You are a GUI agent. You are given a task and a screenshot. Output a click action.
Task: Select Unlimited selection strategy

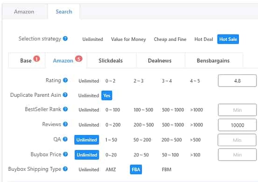coord(93,39)
